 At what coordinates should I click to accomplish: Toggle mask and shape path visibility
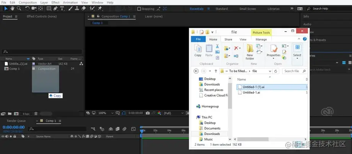click(124, 113)
